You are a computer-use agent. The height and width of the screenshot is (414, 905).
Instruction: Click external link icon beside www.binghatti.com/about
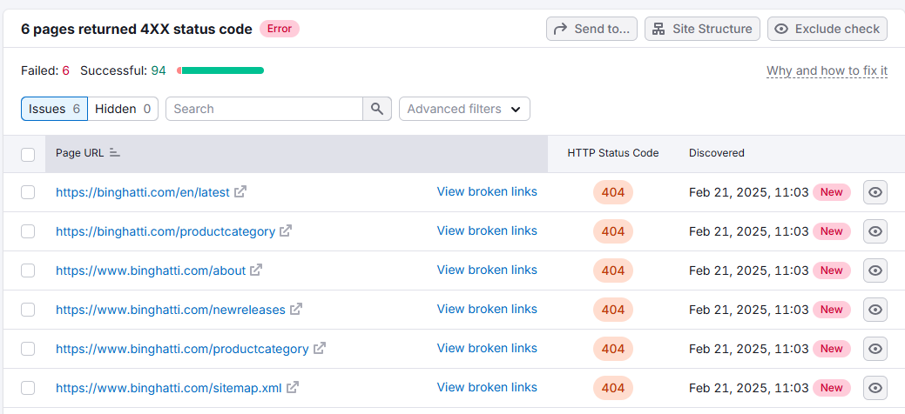coord(256,270)
